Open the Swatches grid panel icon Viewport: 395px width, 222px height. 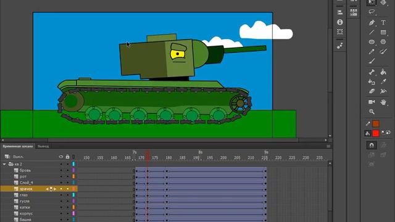(354, 12)
